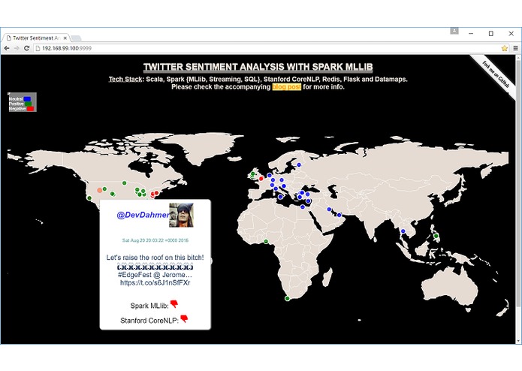
Task: Close the Twitter Sentiment tab
Action: coord(65,38)
